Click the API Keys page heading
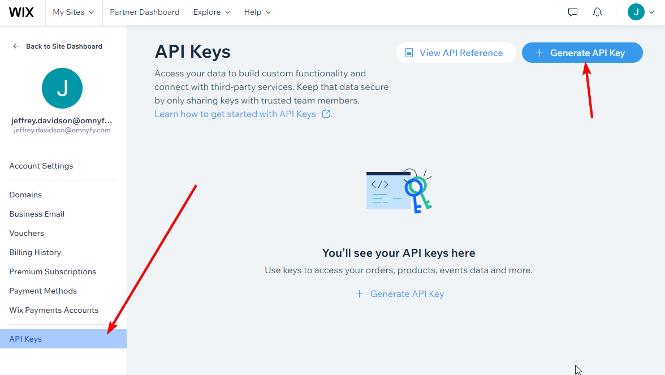 192,52
